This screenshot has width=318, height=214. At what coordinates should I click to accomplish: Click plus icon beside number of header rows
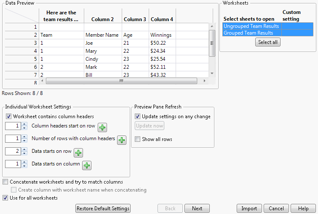(122, 140)
